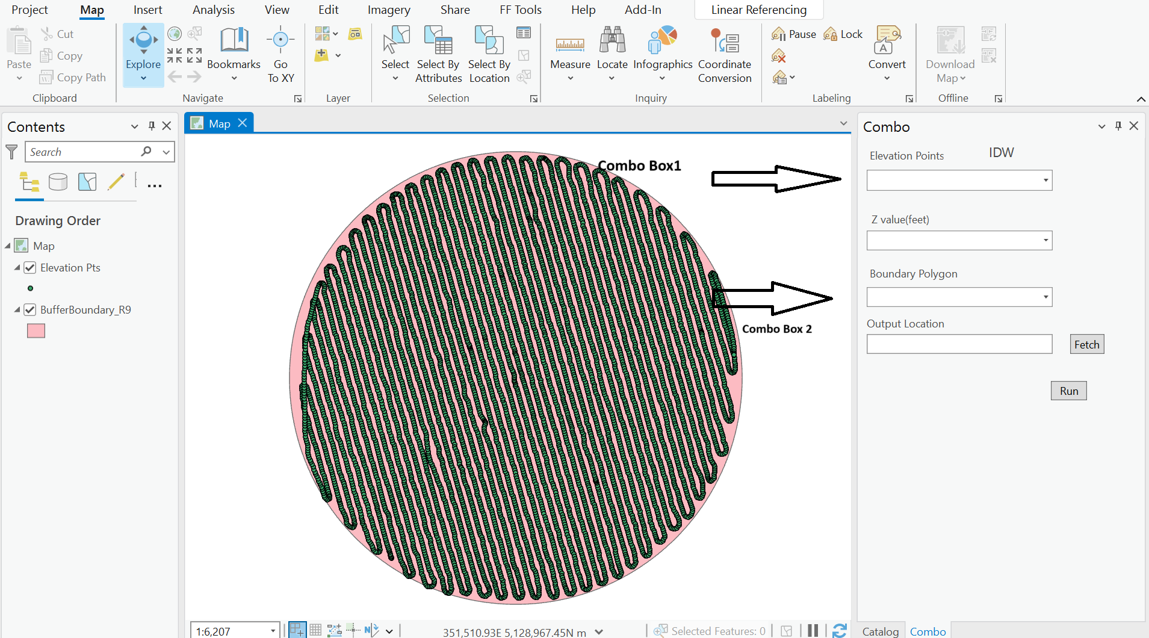
Task: Switch to the Imagery ribbon tab
Action: pyautogui.click(x=389, y=10)
